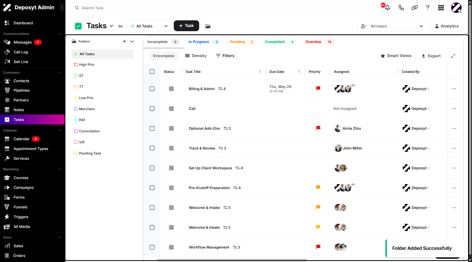Viewport: 472px width, 262px height.
Task: Click the status square for Welcome & Intake first row
Action: (x=171, y=208)
